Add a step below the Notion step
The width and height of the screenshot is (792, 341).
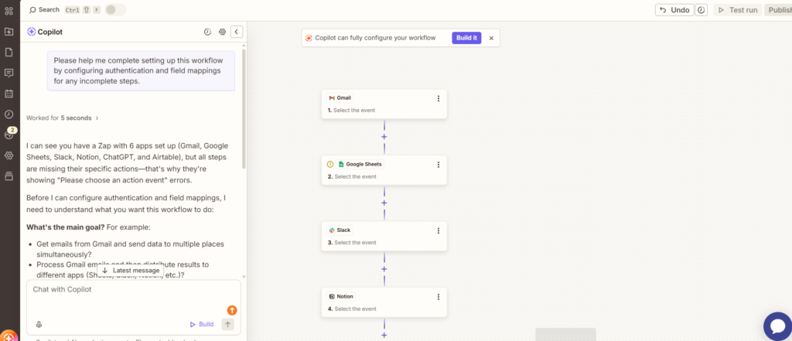pyautogui.click(x=384, y=335)
